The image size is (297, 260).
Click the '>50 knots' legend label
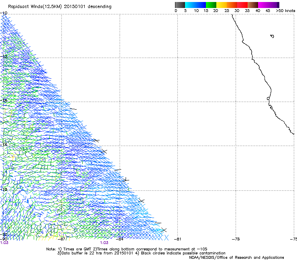pyautogui.click(x=285, y=11)
